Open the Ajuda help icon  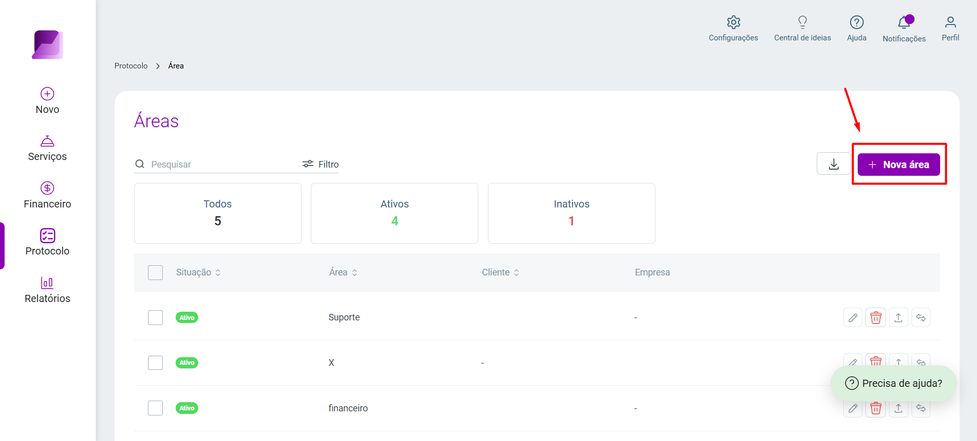click(857, 22)
